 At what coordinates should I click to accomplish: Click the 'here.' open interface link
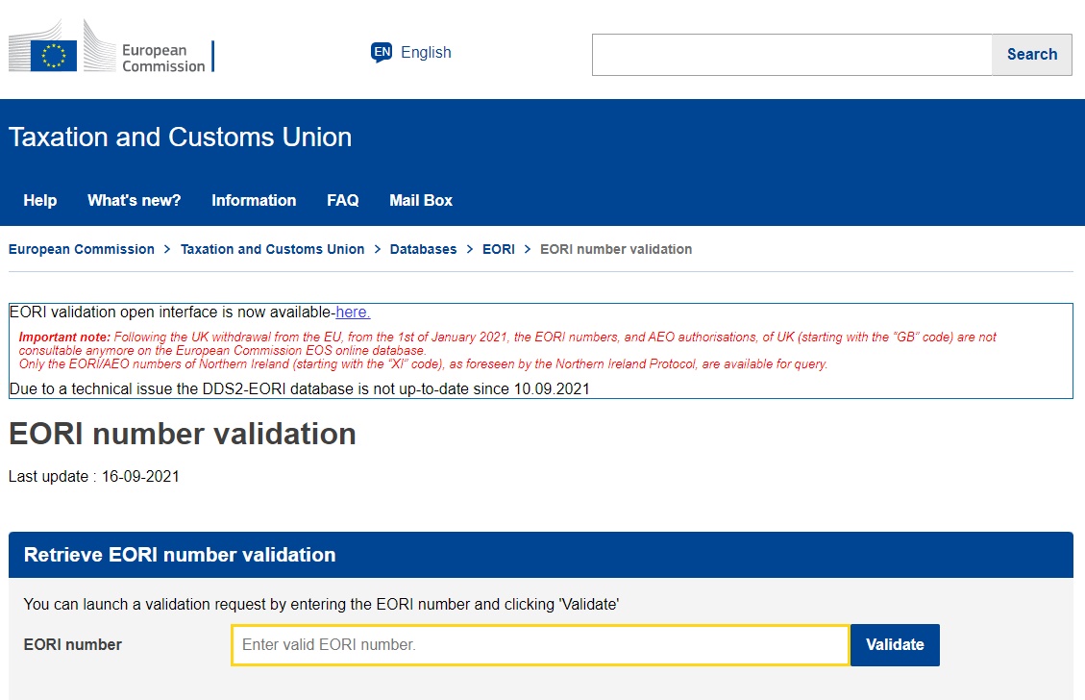pyautogui.click(x=353, y=312)
